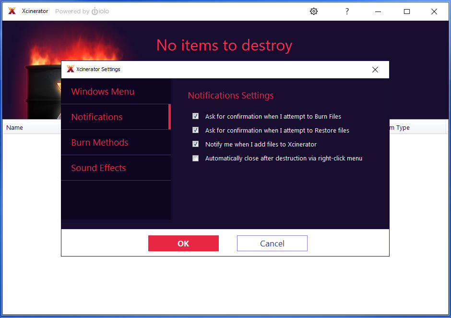Enable confirmation when attempting to Burn Files
451x318 pixels.
click(195, 116)
